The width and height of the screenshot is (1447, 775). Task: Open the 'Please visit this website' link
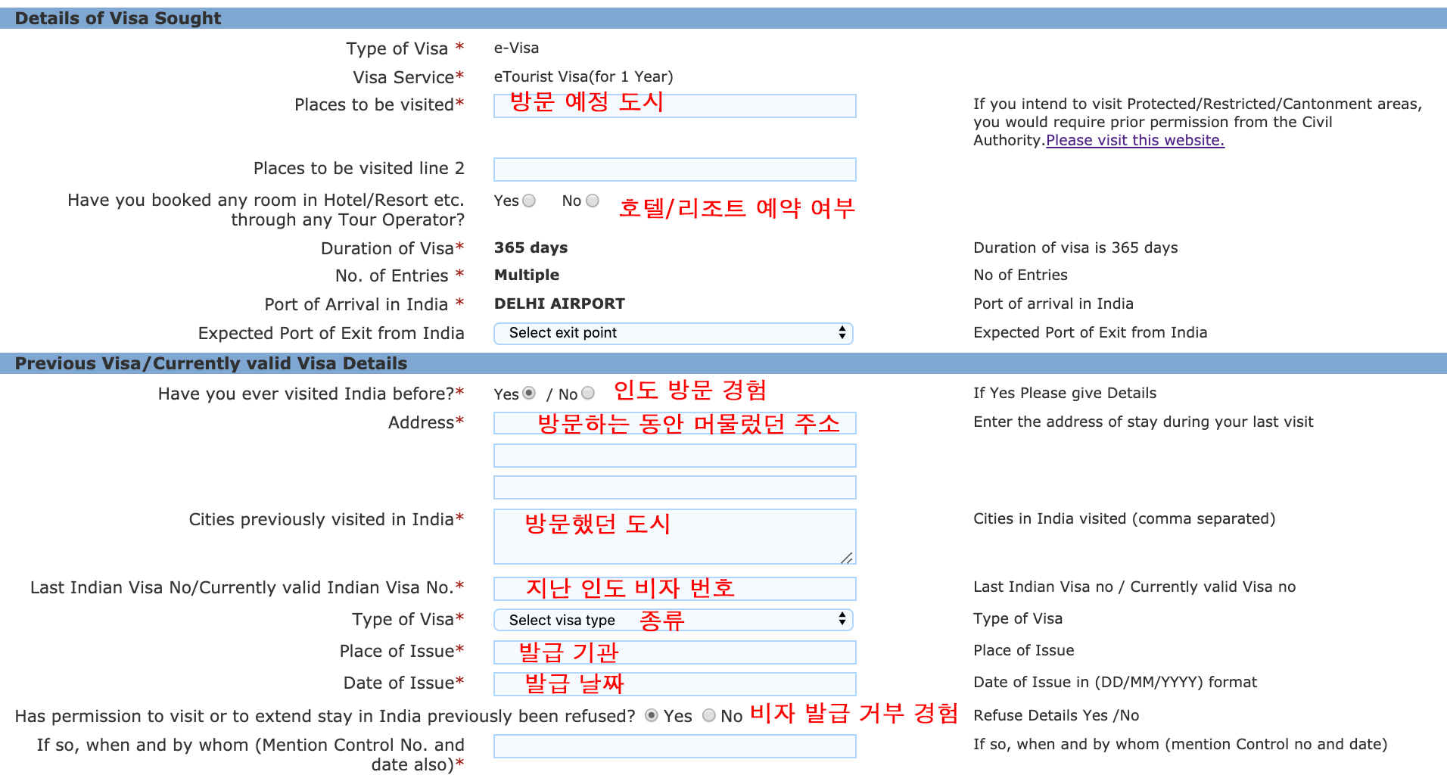tap(1135, 140)
